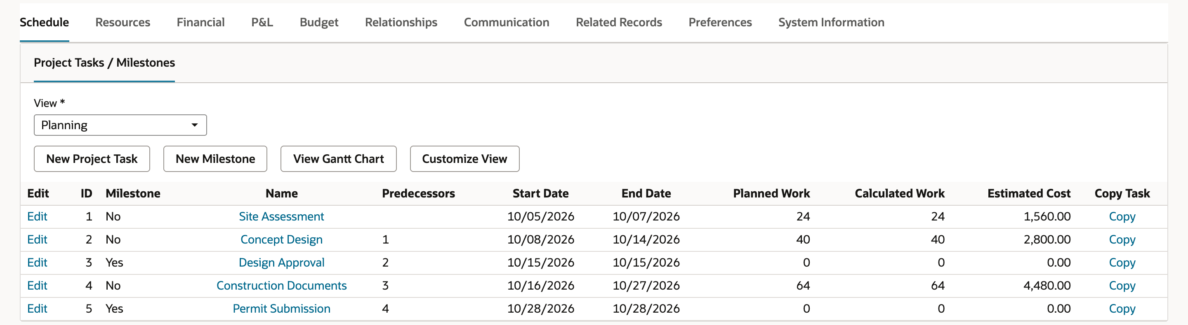Screen dimensions: 1188x325
Task: Open the Planning view dropdown
Action: click(120, 125)
